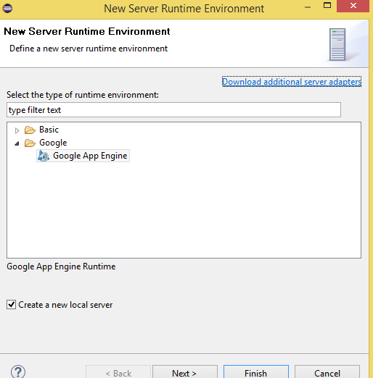Image resolution: width=373 pixels, height=378 pixels.
Task: Expand the Basic category tree node
Action: pos(17,130)
